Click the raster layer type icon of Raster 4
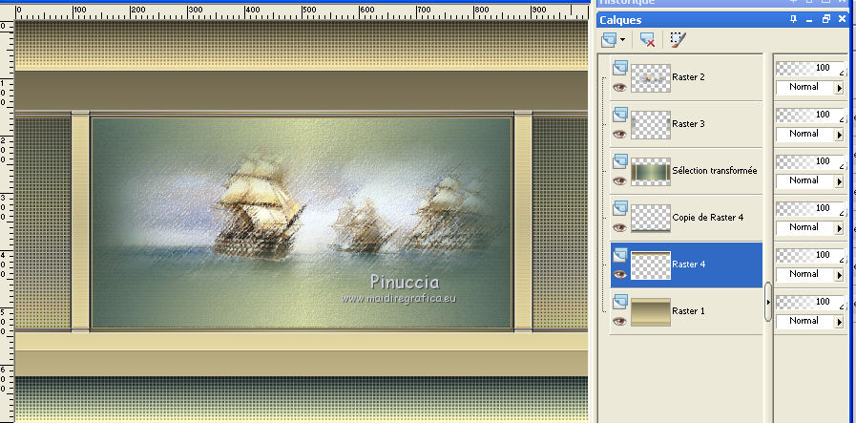The height and width of the screenshot is (423, 856). [620, 255]
